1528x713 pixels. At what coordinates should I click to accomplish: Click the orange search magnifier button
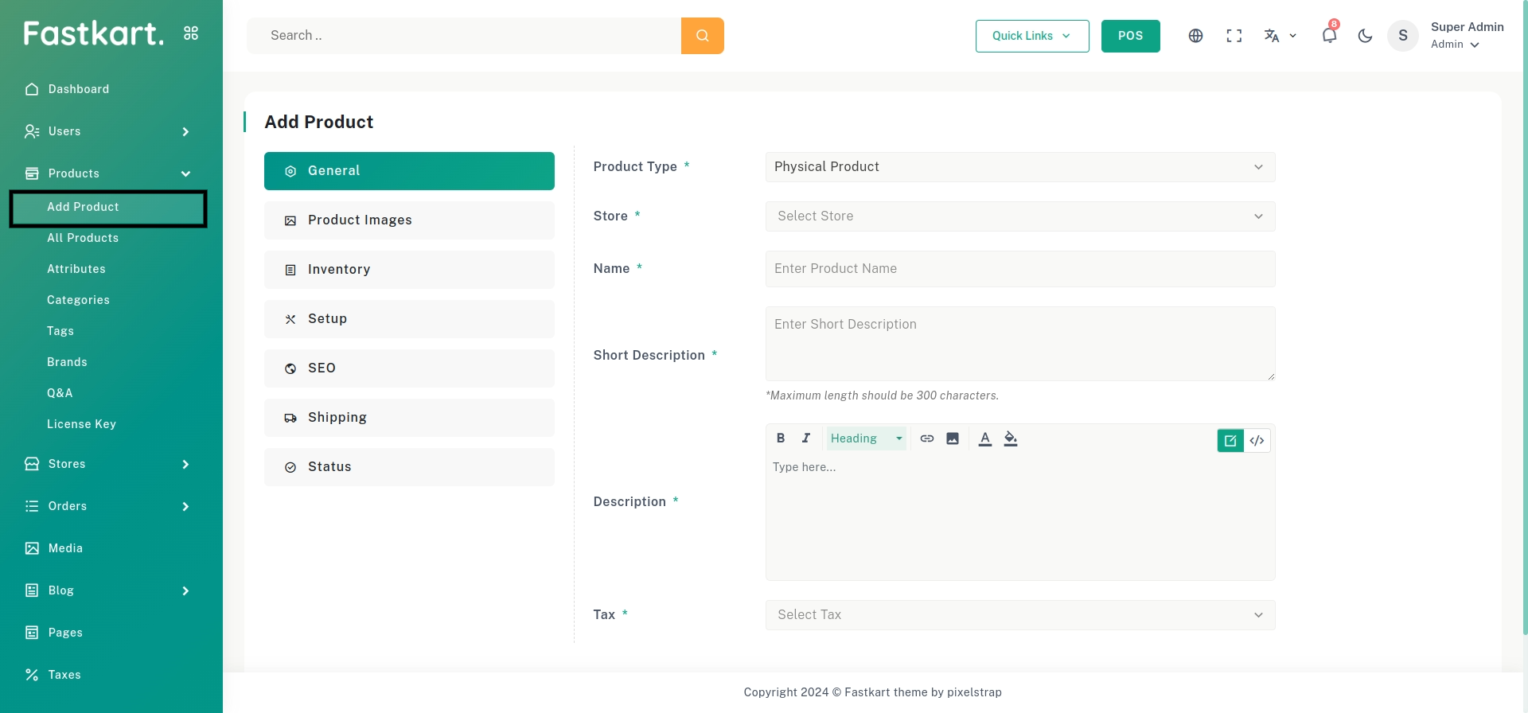click(702, 36)
